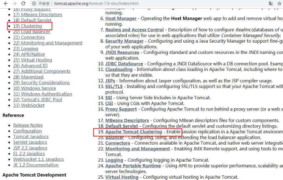
Task: Open the Servlet Javadocs link
Action: [30, 142]
